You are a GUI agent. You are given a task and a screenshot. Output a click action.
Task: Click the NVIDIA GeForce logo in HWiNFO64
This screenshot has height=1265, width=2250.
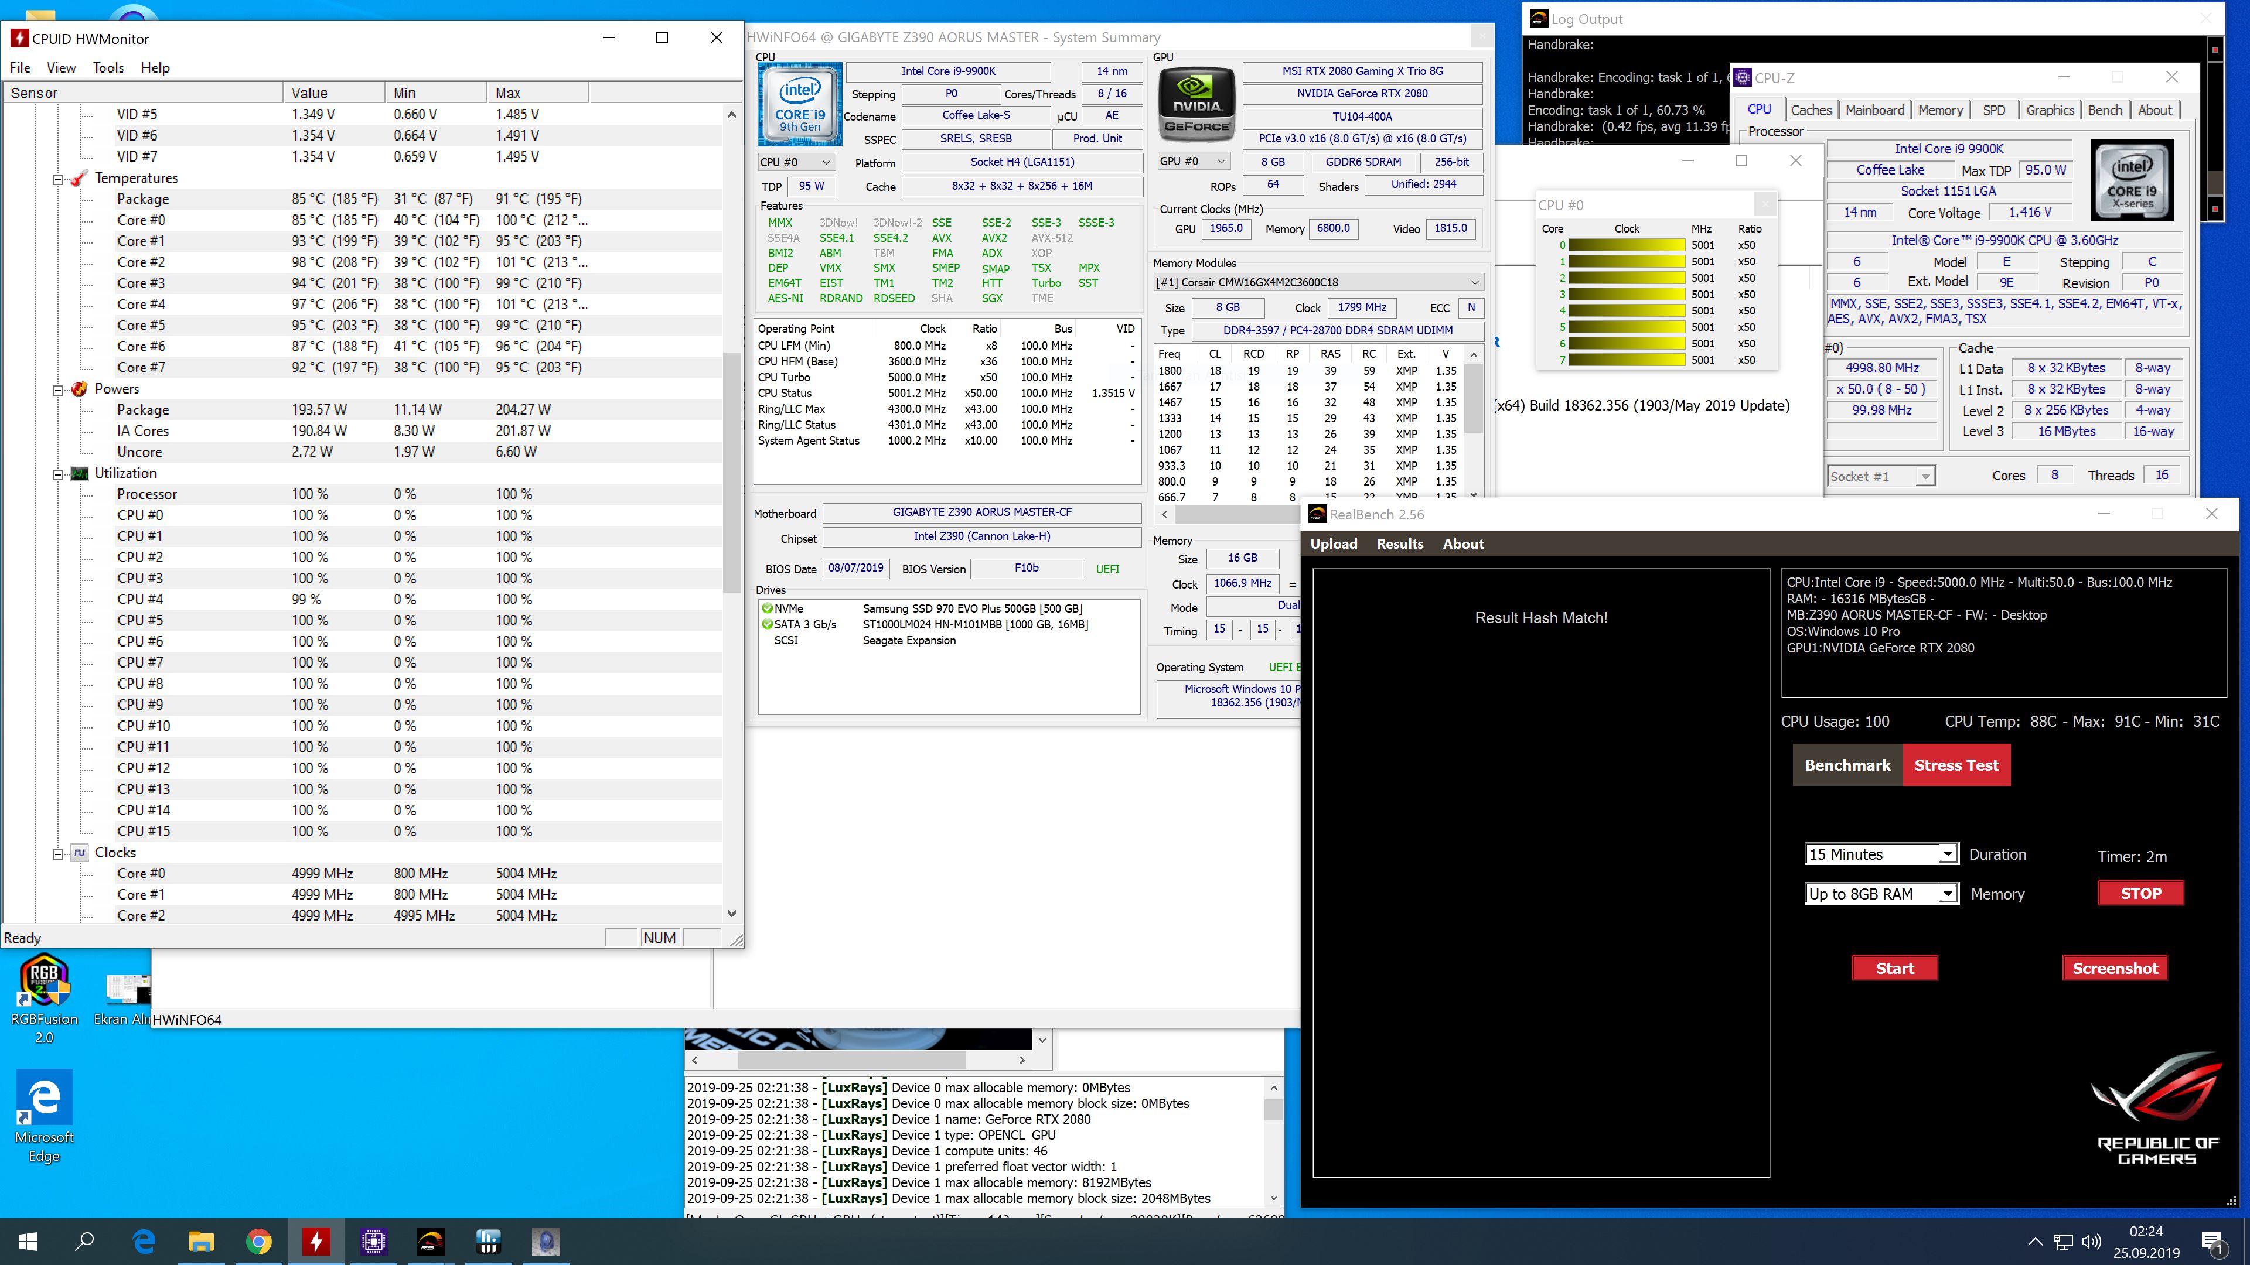(1196, 104)
